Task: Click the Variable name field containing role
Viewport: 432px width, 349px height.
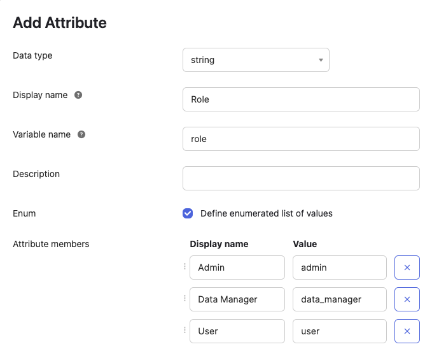Action: pyautogui.click(x=301, y=139)
